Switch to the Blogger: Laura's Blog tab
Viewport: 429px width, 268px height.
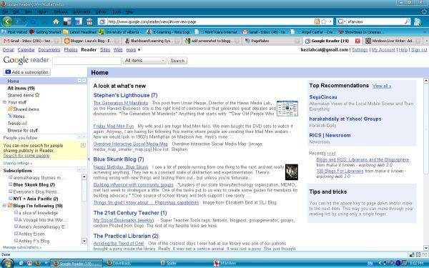coord(92,41)
